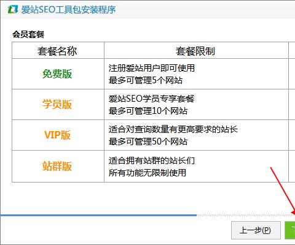
Task: Click the blue installation progress bar
Action: [x=98, y=215]
